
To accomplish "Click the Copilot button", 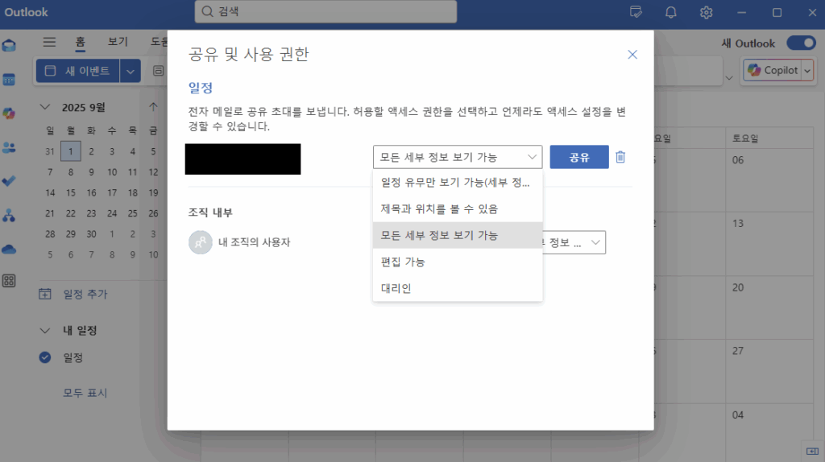I will point(773,71).
